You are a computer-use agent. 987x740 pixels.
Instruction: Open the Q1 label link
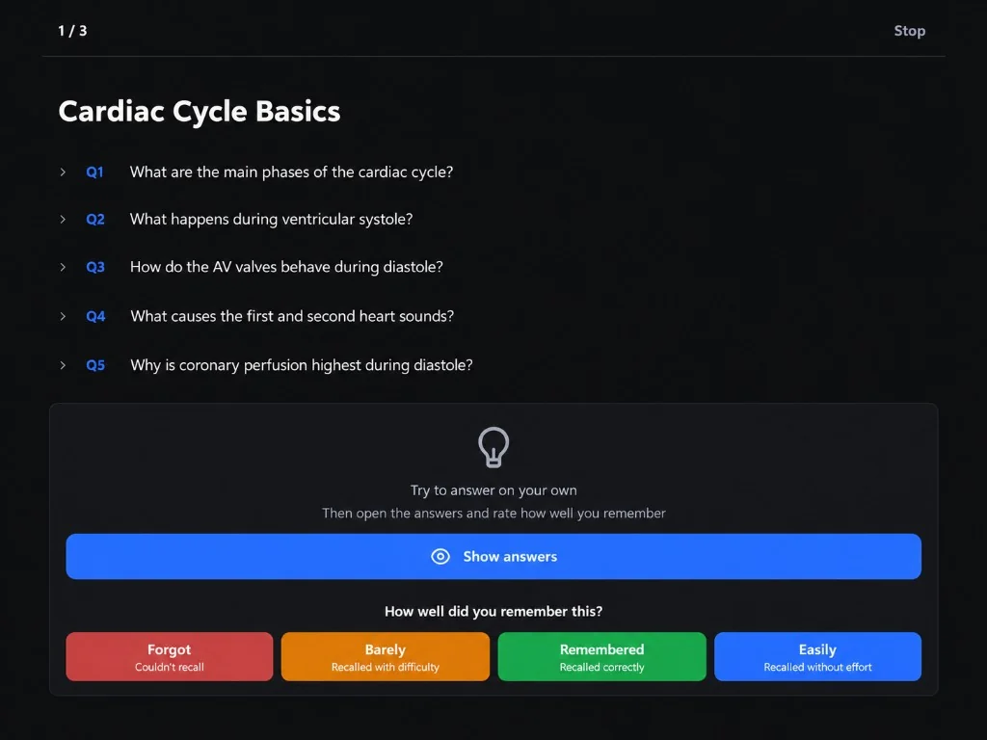coord(95,172)
